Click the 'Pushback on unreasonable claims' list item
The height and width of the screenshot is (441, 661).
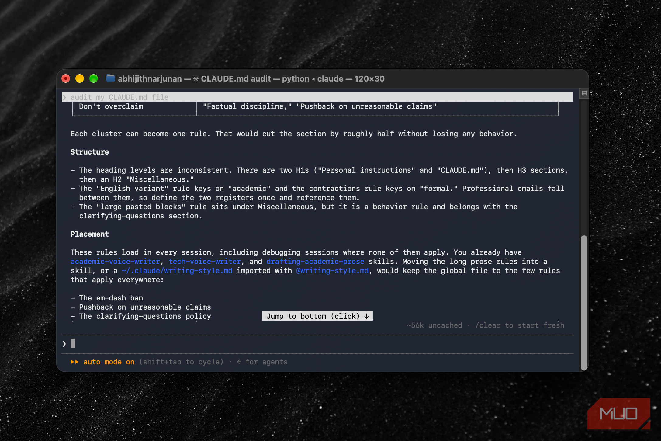145,307
